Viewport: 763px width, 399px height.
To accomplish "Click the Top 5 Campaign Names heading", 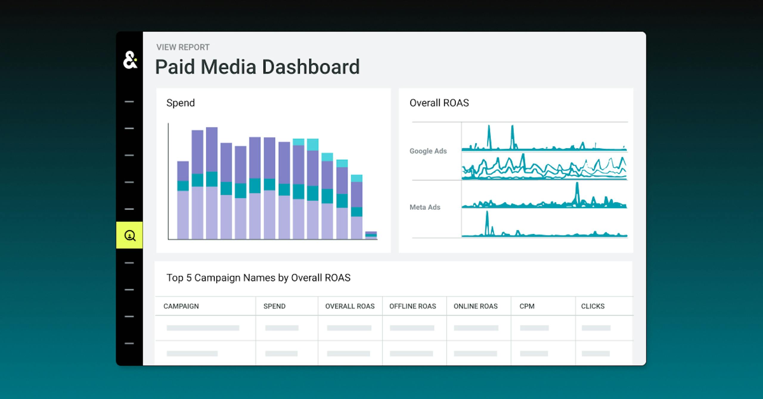I will pyautogui.click(x=258, y=278).
